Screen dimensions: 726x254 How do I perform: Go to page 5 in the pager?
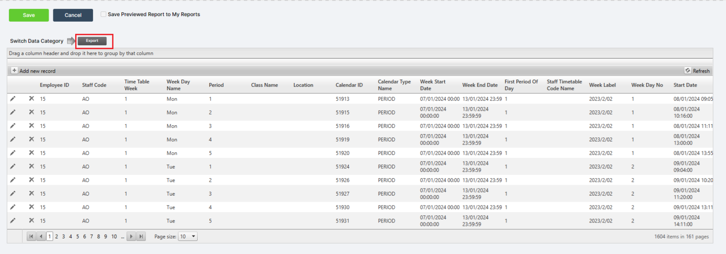click(x=78, y=237)
